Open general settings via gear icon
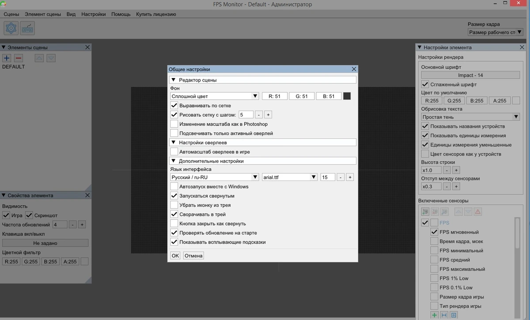 (x=11, y=28)
